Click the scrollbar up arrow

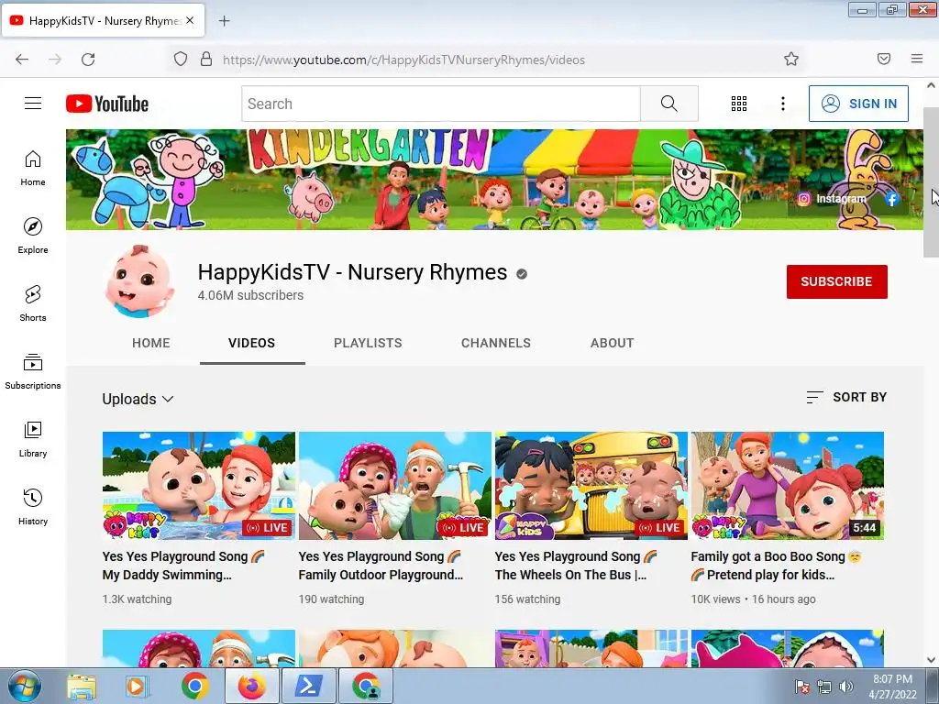931,85
